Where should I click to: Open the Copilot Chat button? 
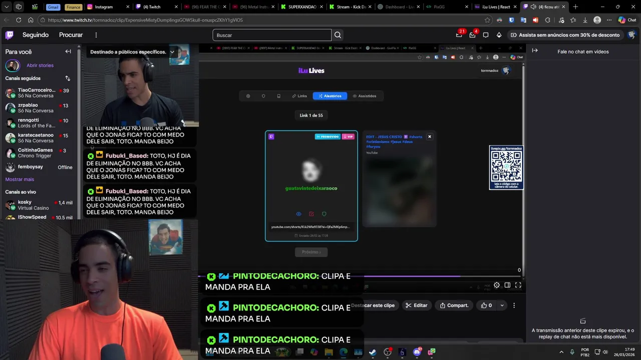628,20
